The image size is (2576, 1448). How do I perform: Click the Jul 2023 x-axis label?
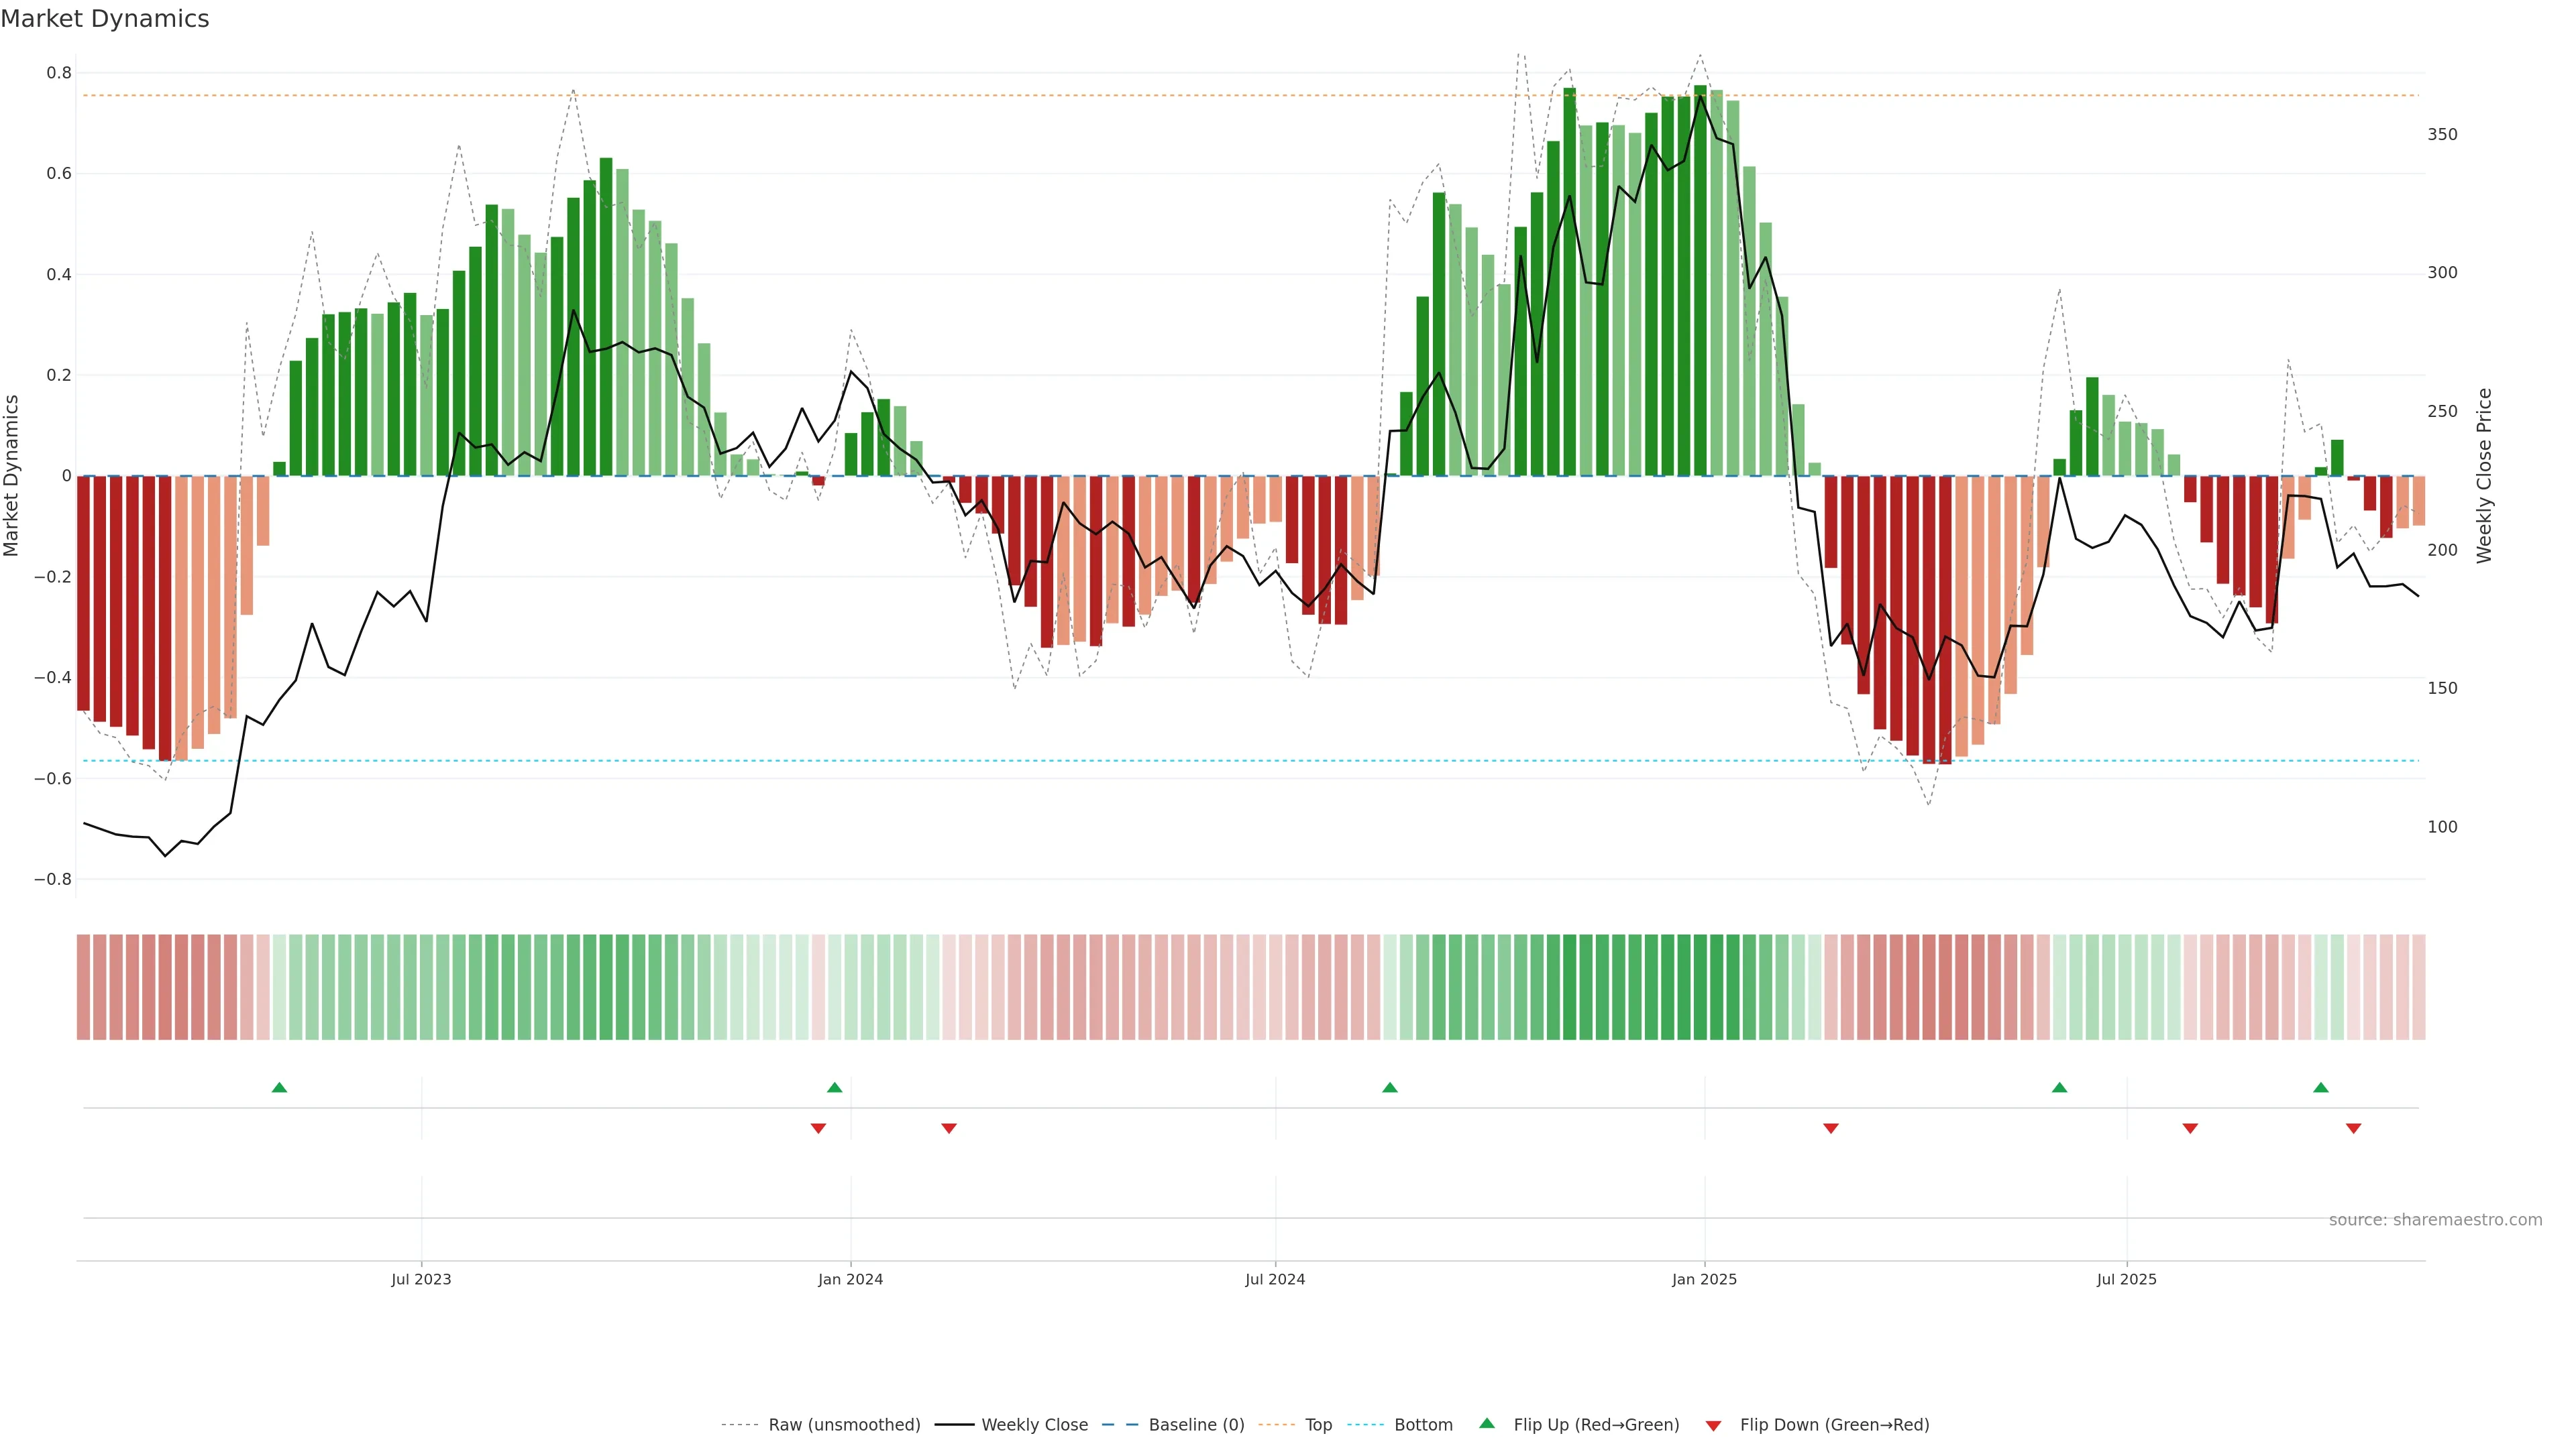(421, 1279)
